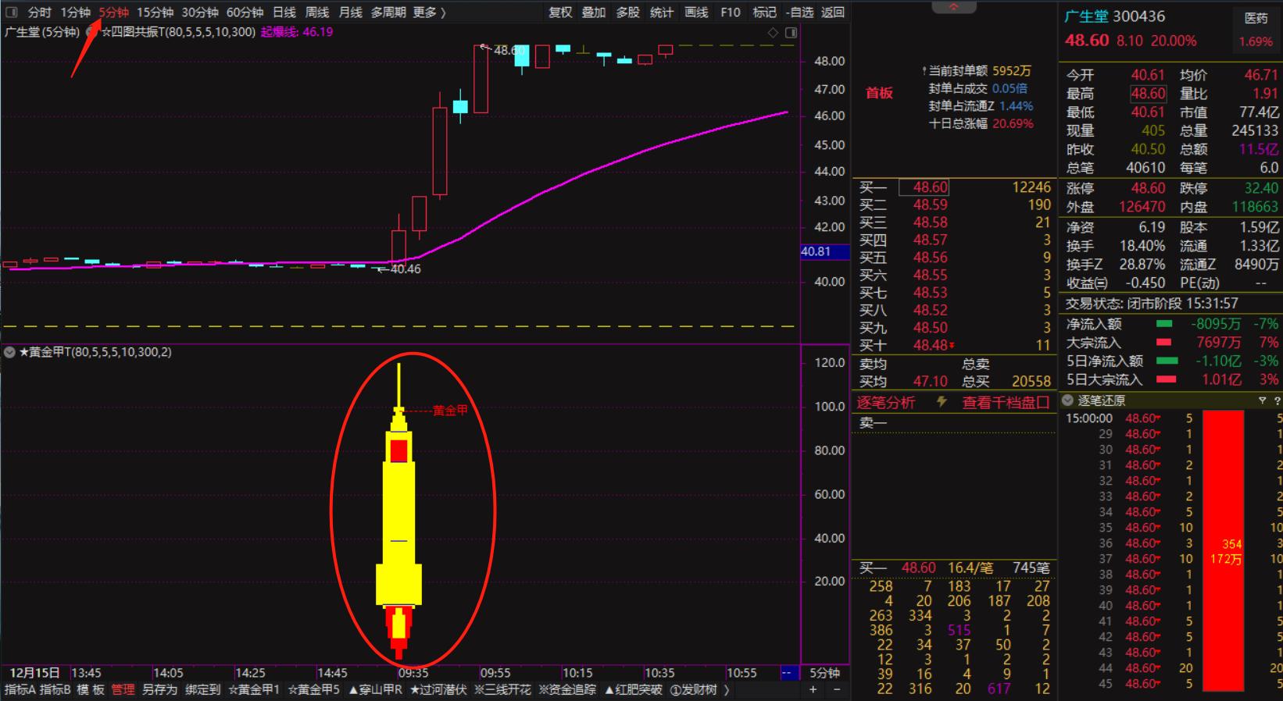1283x701 pixels.
Task: Toggle the side panel icon beside the diamond
Action: (791, 33)
